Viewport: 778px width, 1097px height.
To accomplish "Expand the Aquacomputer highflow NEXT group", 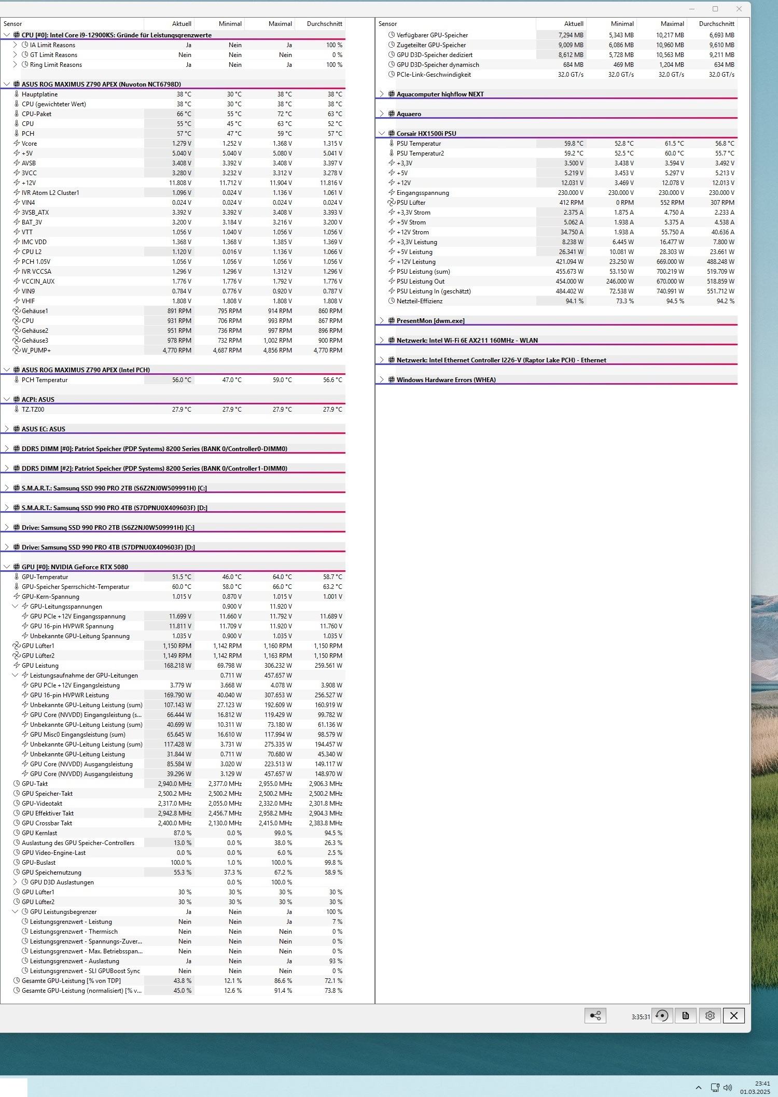I will [x=382, y=94].
